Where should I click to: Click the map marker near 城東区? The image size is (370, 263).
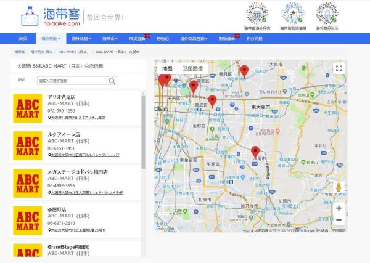194,87
